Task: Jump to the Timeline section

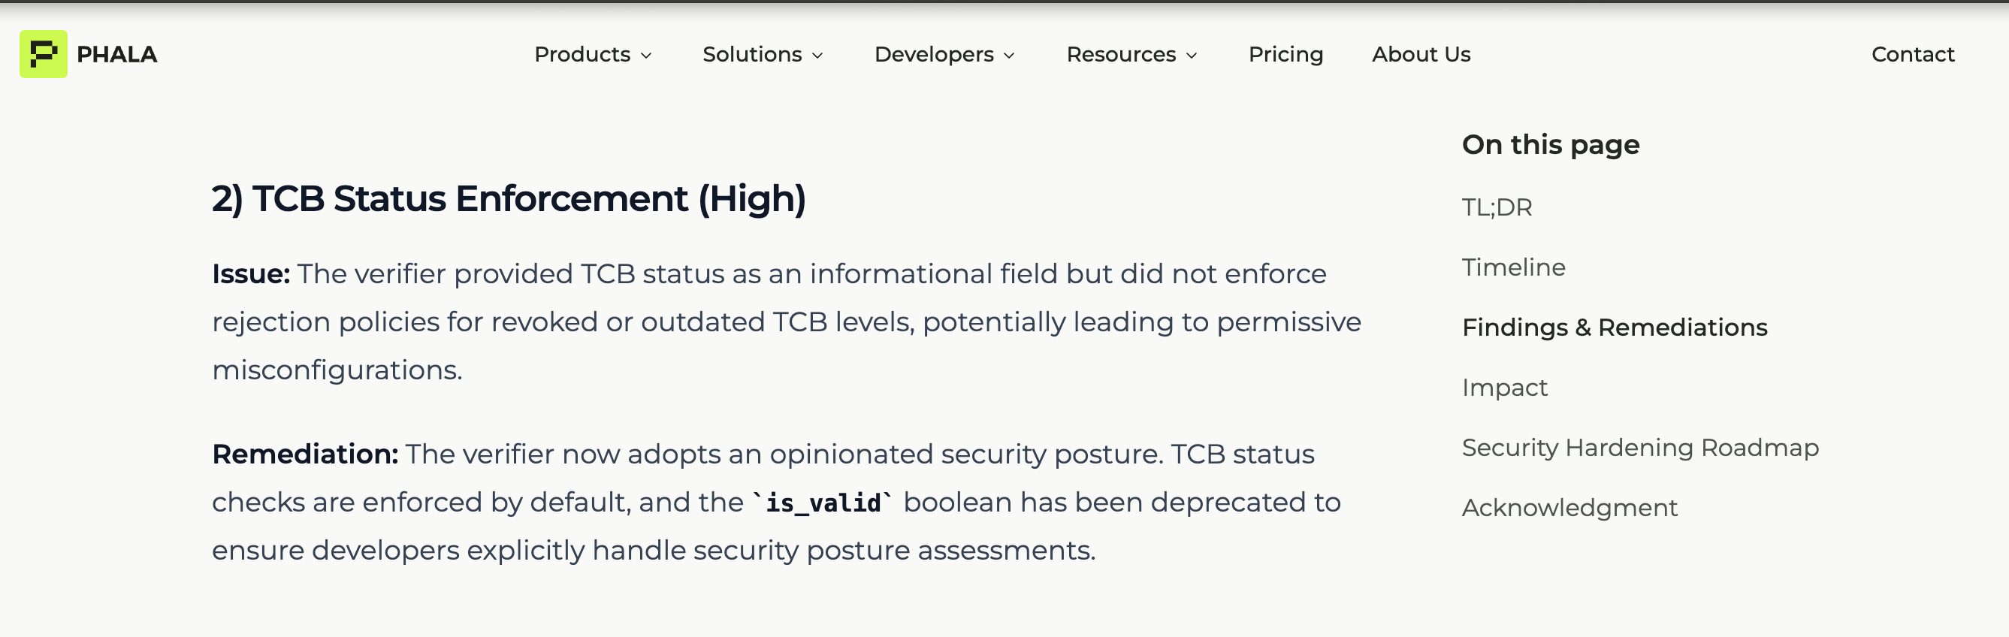Action: tap(1513, 267)
